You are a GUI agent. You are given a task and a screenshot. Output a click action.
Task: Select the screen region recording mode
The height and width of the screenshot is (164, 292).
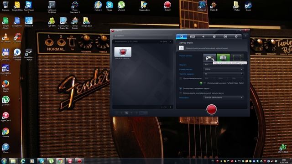tap(237, 58)
